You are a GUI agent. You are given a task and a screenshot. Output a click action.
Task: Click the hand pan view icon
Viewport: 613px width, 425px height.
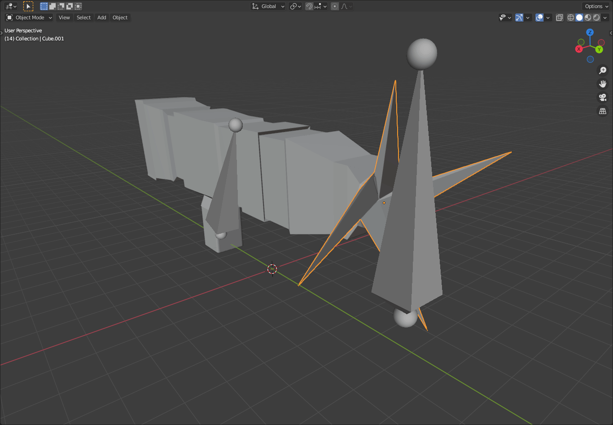pyautogui.click(x=603, y=84)
